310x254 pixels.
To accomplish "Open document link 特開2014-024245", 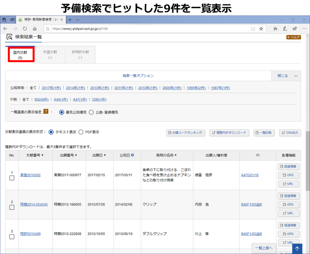I will (x=34, y=205).
